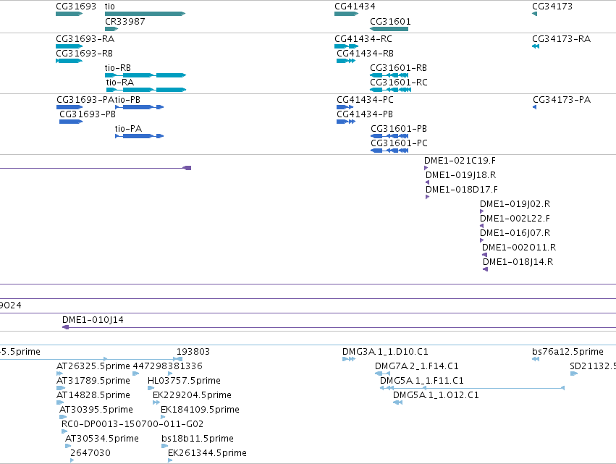Select EST 2647030 label
616x464 pixels.
coord(90,453)
